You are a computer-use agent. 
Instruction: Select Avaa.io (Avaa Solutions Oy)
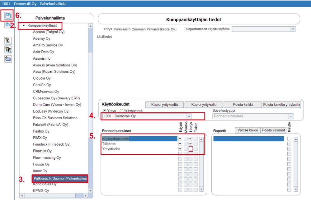(55, 65)
